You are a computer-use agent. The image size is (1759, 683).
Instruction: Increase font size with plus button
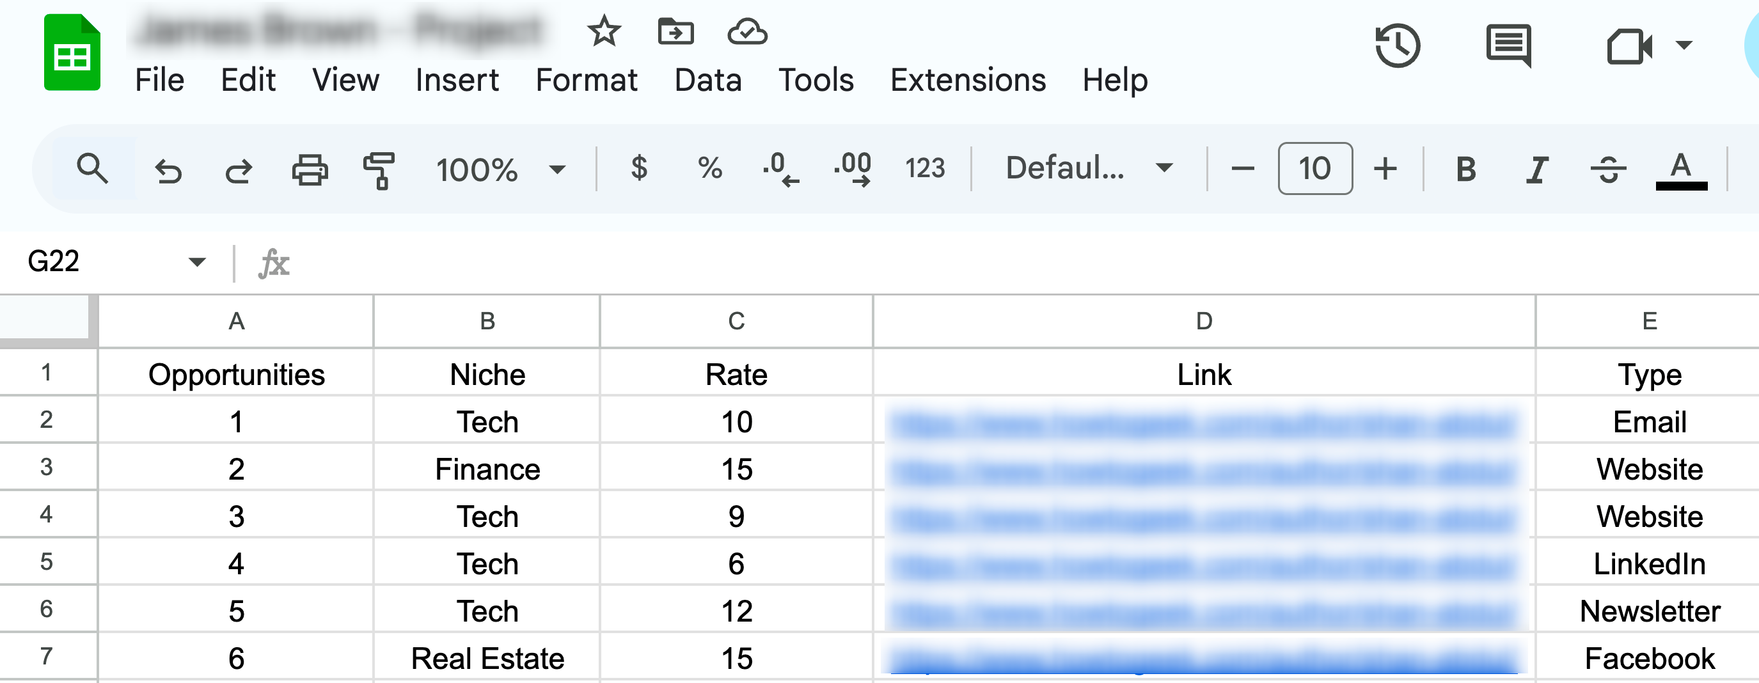coord(1385,169)
